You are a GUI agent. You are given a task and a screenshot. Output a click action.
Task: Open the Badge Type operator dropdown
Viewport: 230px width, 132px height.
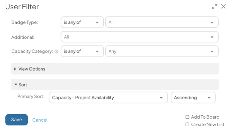click(82, 22)
